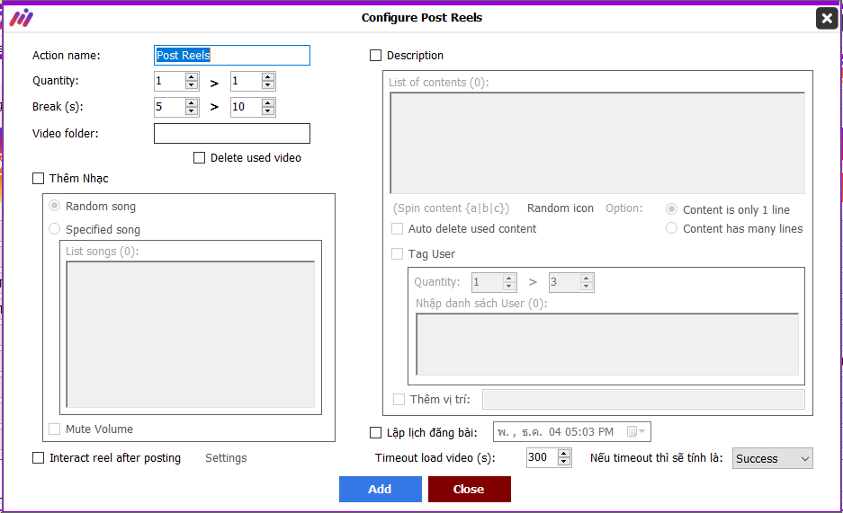
Task: Click the Random icon link
Action: click(x=561, y=208)
